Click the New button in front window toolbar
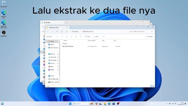This screenshot has height=106, width=188. [50, 37]
